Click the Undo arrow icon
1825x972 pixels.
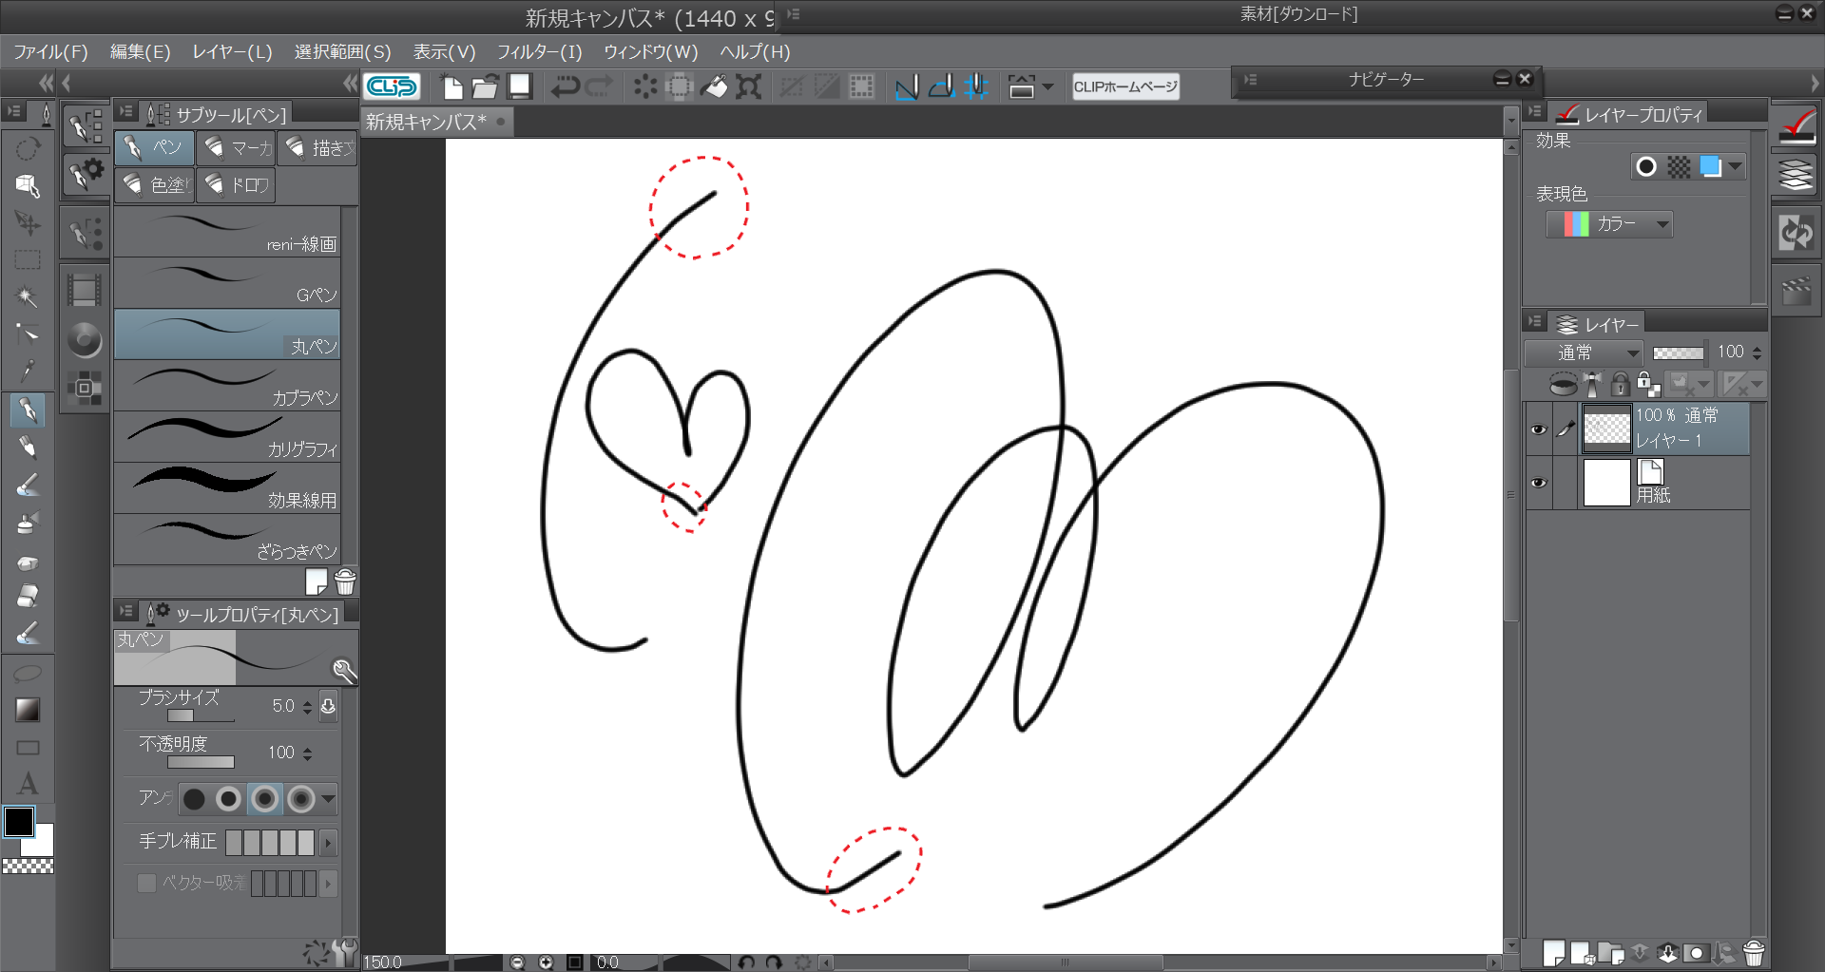coord(565,87)
